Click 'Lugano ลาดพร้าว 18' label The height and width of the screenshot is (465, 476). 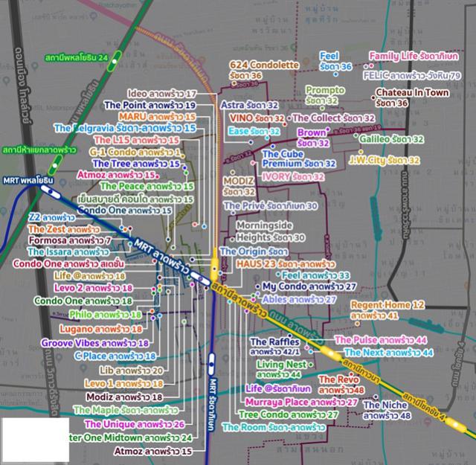(x=101, y=329)
